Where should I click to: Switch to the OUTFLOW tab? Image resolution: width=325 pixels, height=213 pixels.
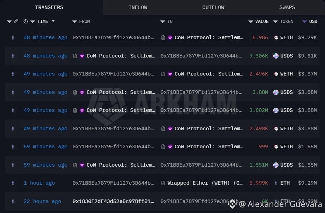coord(213,8)
